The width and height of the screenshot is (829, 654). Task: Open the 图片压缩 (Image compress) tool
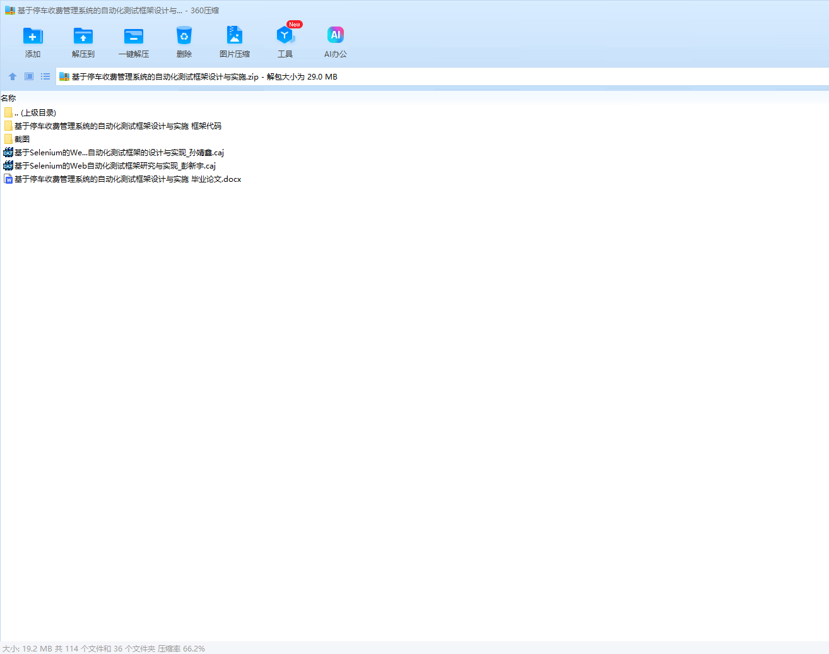234,37
